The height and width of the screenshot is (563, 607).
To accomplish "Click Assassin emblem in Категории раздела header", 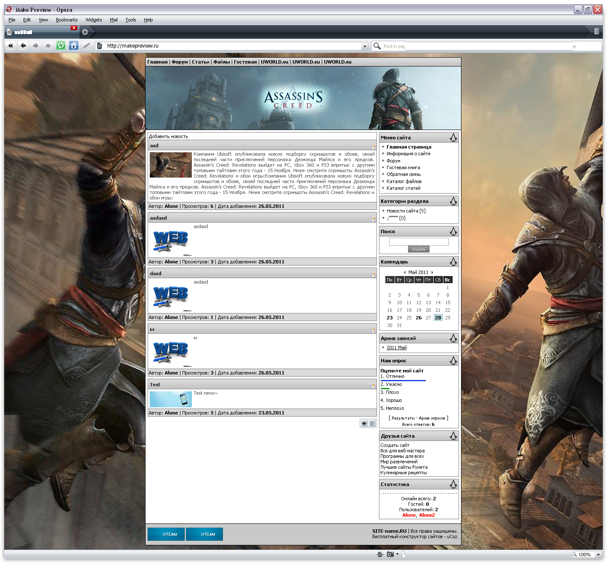I will 453,201.
